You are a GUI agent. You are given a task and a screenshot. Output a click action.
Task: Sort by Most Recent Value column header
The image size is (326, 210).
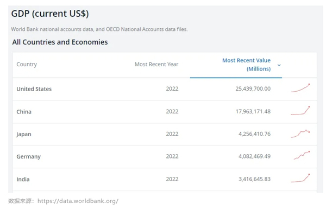(x=246, y=65)
